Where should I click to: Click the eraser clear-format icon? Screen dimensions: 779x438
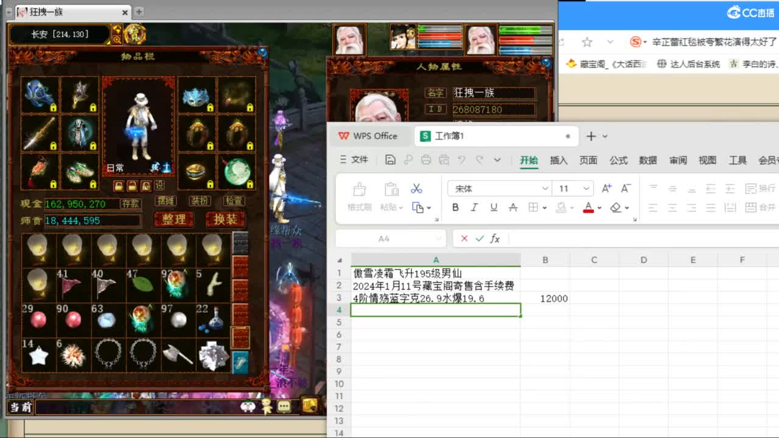click(x=615, y=207)
